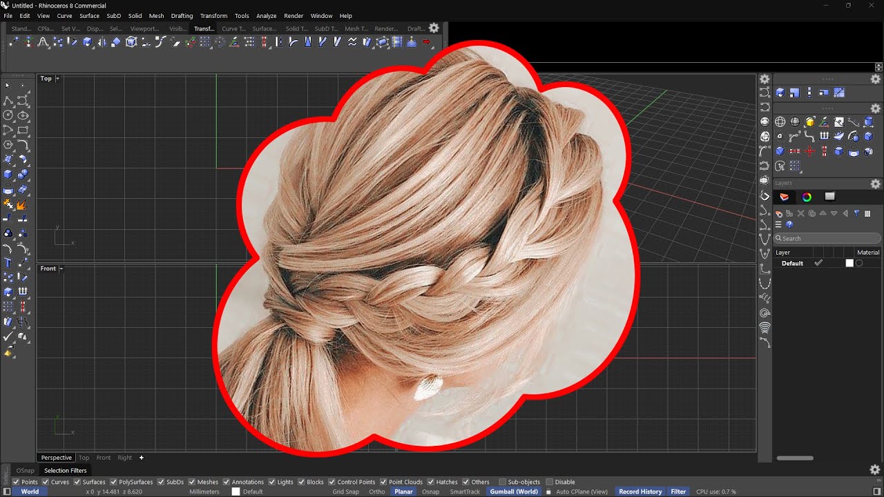Click the check mark icon in left toolbar
Screen dimensions: 884x497
(8, 337)
